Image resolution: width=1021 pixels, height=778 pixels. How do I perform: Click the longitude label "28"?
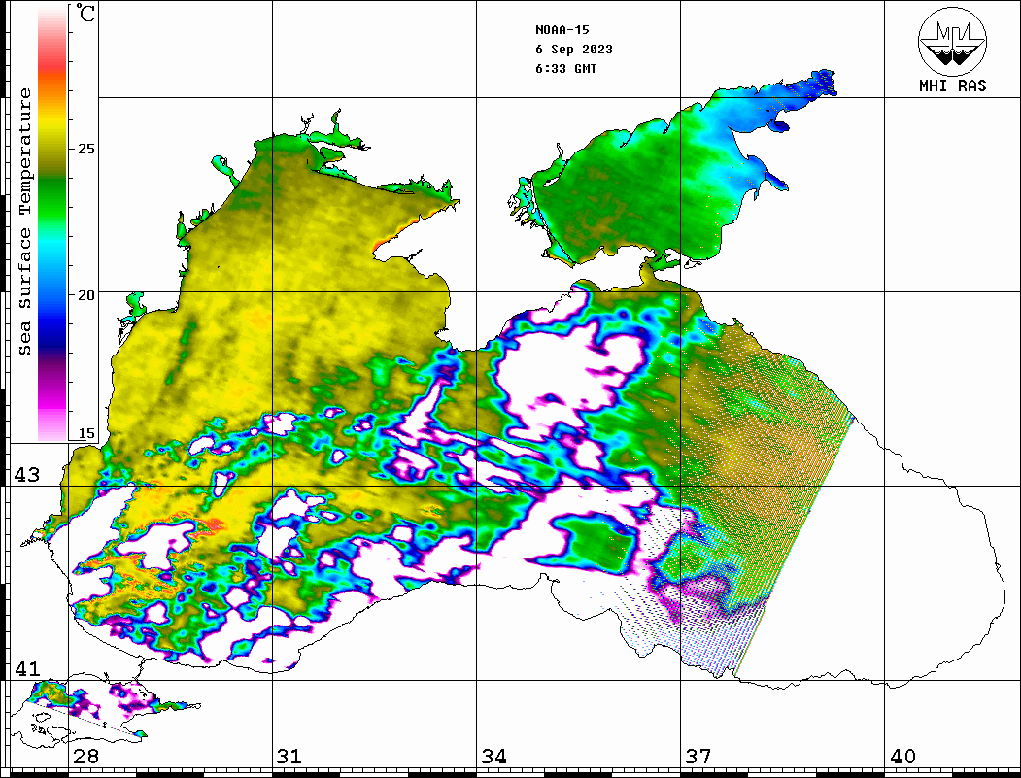[x=85, y=757]
